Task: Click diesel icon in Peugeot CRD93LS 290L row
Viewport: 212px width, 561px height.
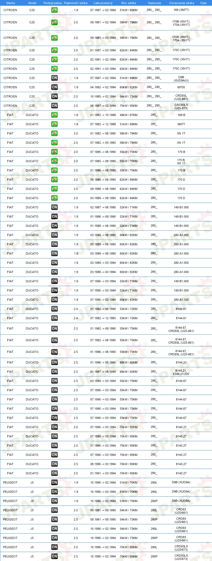Action: 54,547
